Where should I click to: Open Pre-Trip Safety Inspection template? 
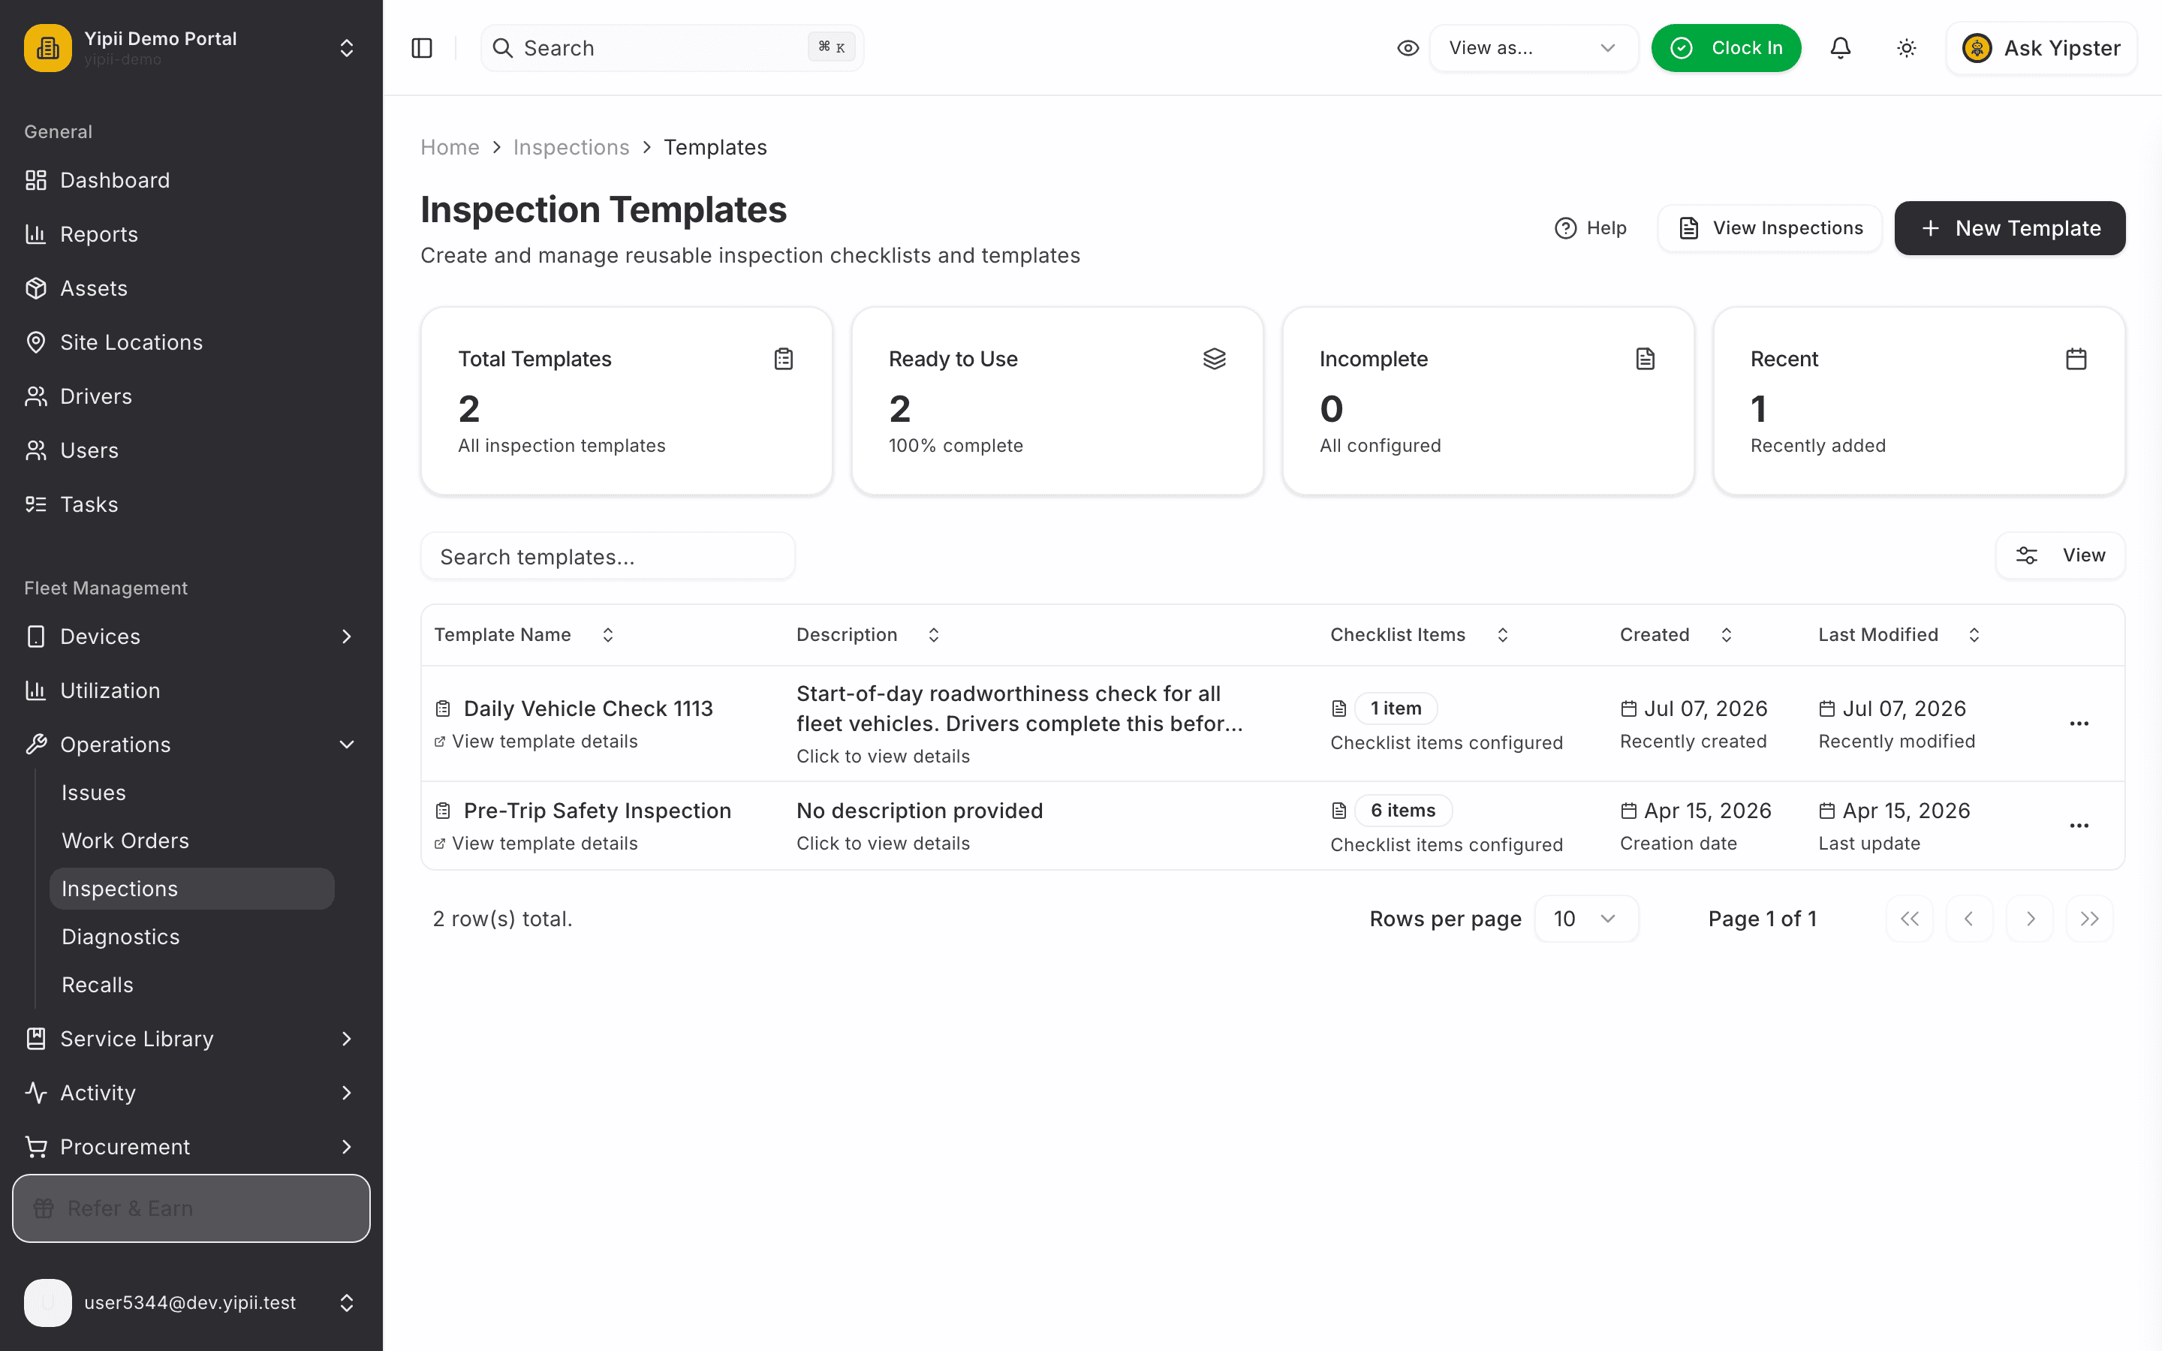pyautogui.click(x=597, y=811)
